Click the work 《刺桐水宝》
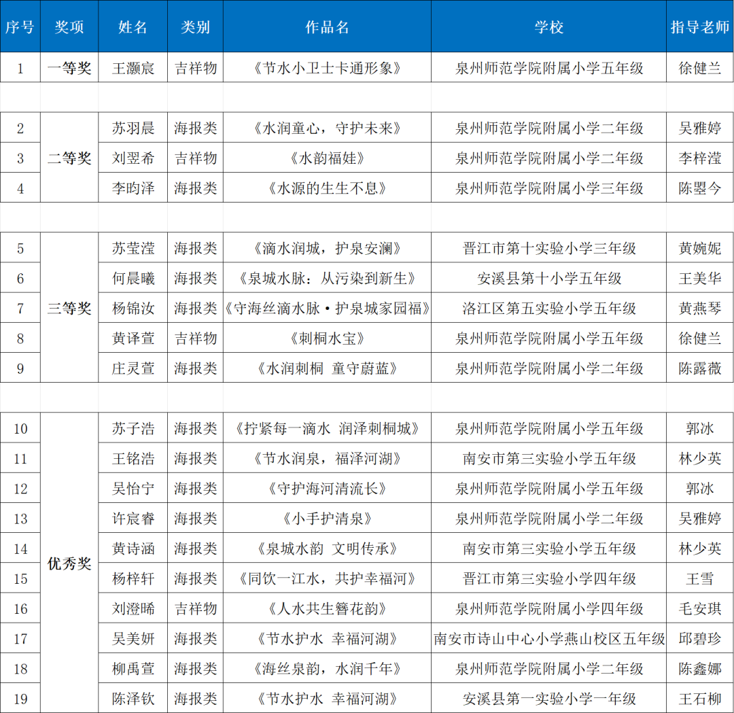734x713 pixels. 327,338
